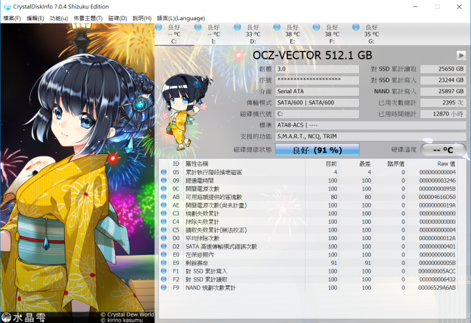Select drive E: disk tab
The height and width of the screenshot is (323, 471).
point(292,34)
